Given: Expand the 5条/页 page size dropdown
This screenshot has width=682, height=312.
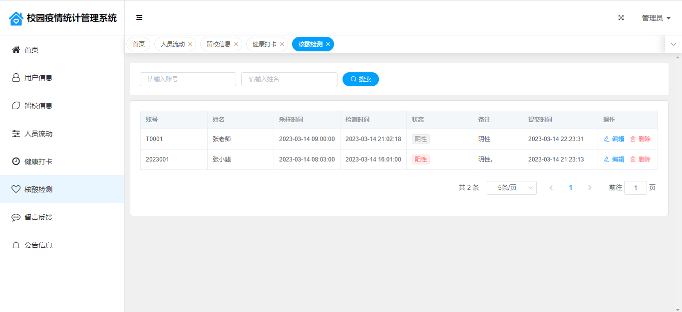Looking at the screenshot, I should (x=511, y=188).
